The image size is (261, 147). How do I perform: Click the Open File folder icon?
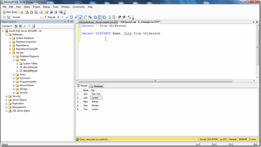pyautogui.click(x=47, y=12)
